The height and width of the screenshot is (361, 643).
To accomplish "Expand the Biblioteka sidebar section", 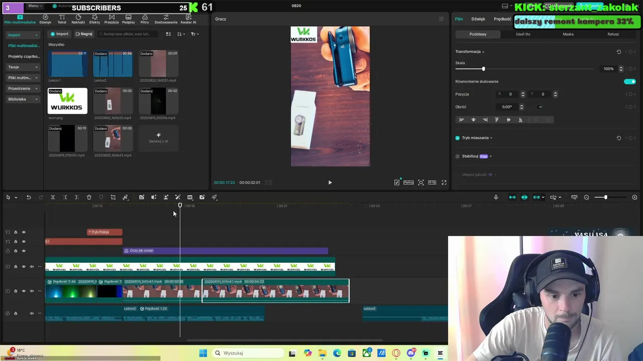I will click(x=23, y=99).
